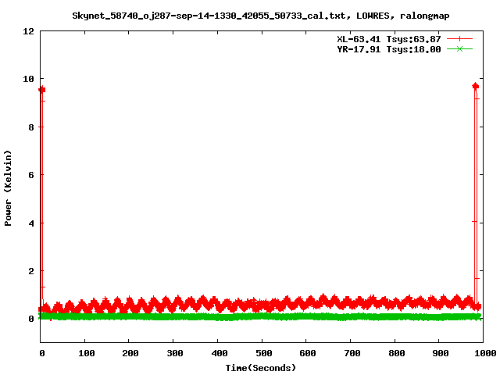
Task: Select the XL-63.41 Tsys:63.87 legend label
Action: click(x=389, y=39)
